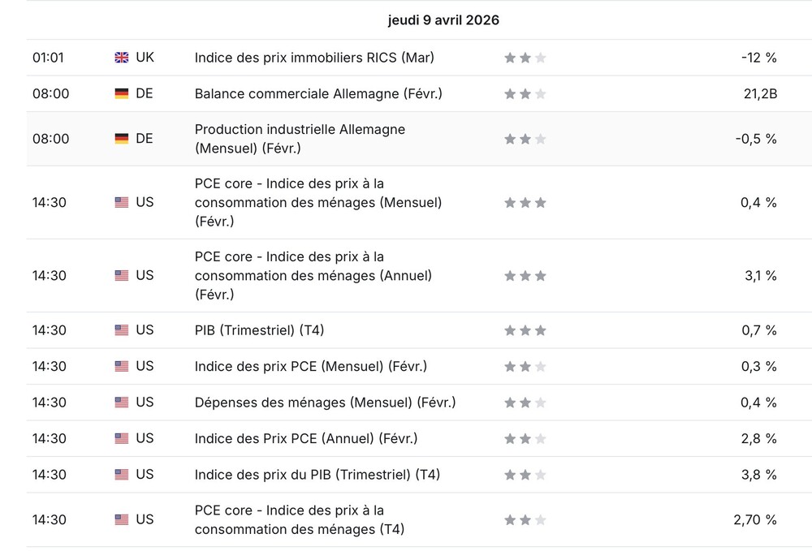This screenshot has height=551, width=812.
Task: Click the UK flag icon
Action: tap(122, 58)
